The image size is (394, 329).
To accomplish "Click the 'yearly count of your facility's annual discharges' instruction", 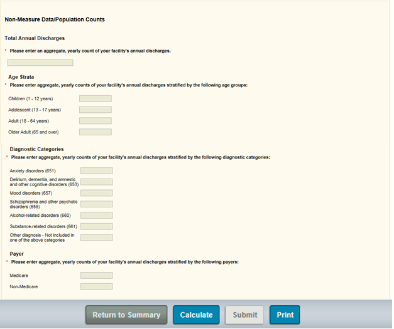I will (x=90, y=51).
